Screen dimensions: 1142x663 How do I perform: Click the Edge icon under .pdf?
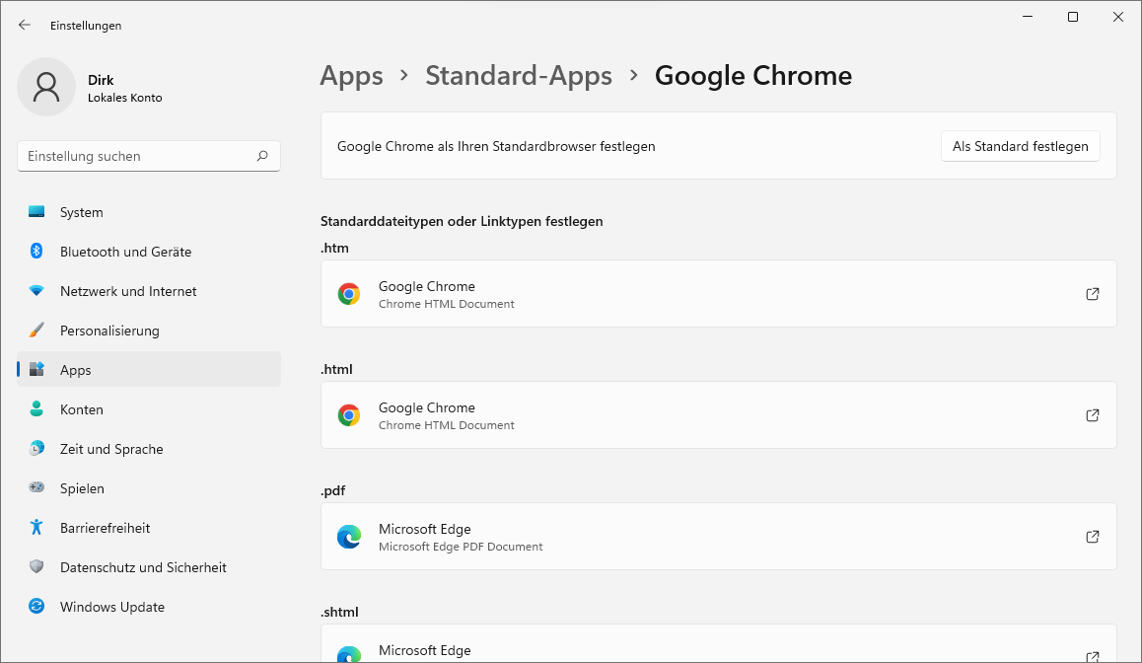click(x=349, y=537)
